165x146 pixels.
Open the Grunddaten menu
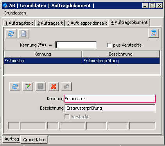(x=15, y=13)
